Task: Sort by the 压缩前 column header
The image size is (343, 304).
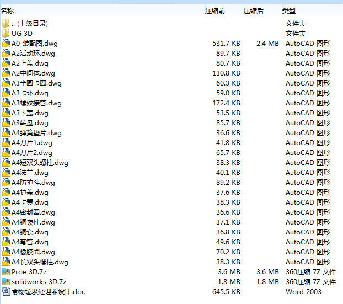Action: tap(215, 10)
